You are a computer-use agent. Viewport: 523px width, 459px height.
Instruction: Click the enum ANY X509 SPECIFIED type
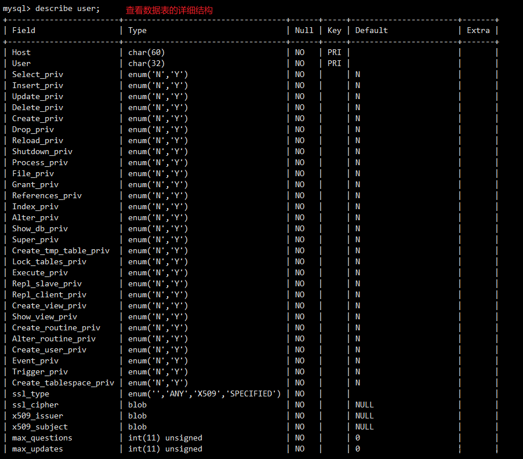point(205,394)
